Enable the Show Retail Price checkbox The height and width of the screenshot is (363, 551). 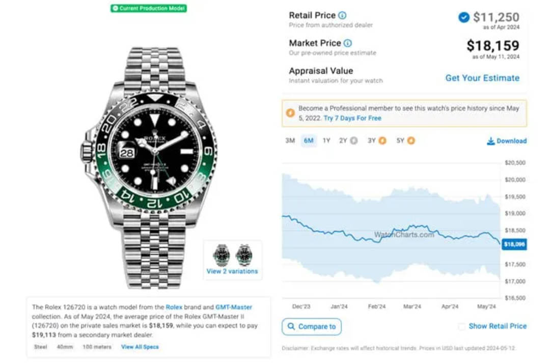462,326
